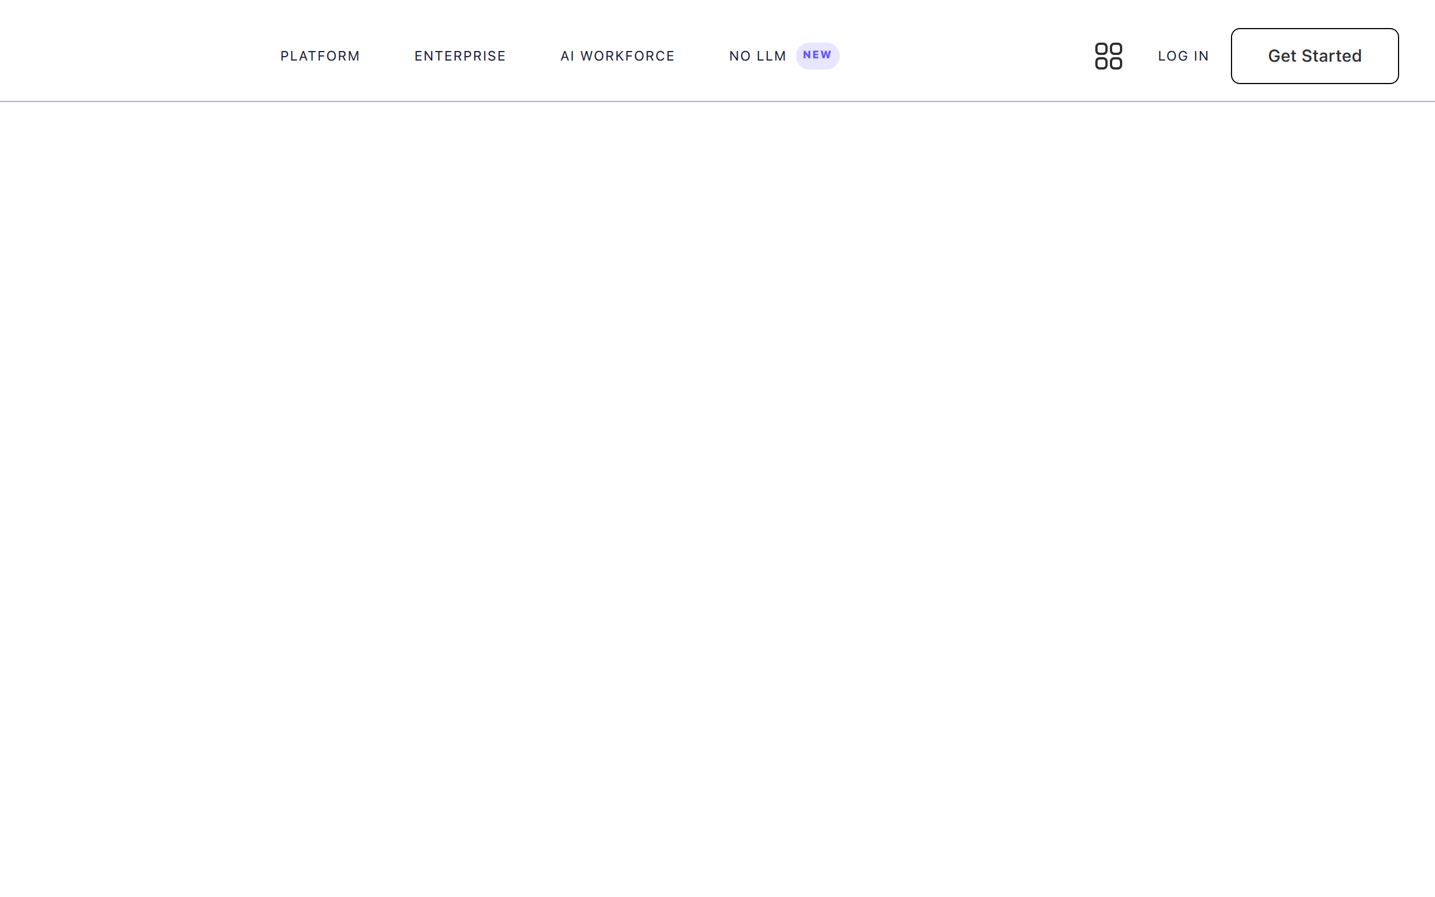Open the PLATFORM dropdown in the header

coord(320,56)
